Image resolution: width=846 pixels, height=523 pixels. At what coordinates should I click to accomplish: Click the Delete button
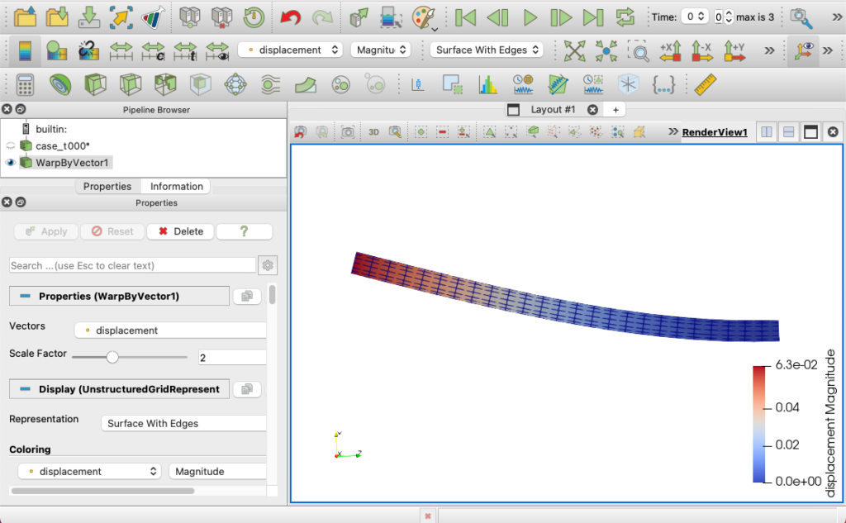click(180, 231)
